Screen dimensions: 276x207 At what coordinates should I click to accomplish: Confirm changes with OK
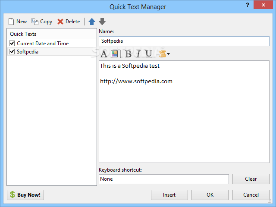pyautogui.click(x=210, y=195)
